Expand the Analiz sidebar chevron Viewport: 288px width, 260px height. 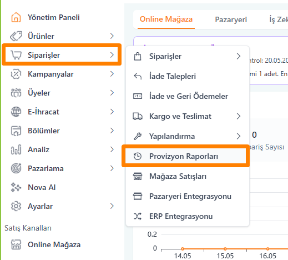(112, 149)
